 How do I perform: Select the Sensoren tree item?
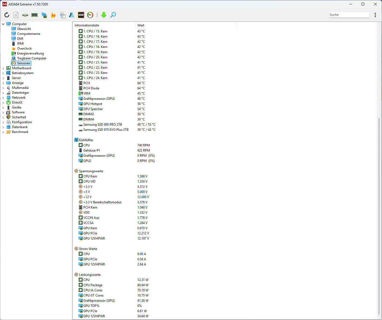click(x=21, y=63)
